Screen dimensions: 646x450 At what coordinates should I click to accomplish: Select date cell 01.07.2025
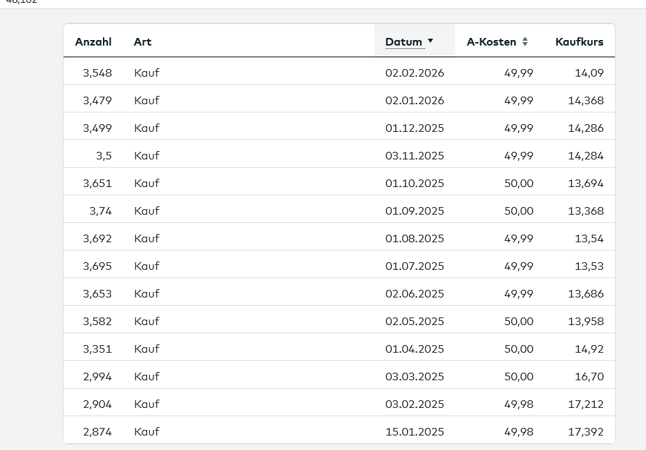click(415, 266)
